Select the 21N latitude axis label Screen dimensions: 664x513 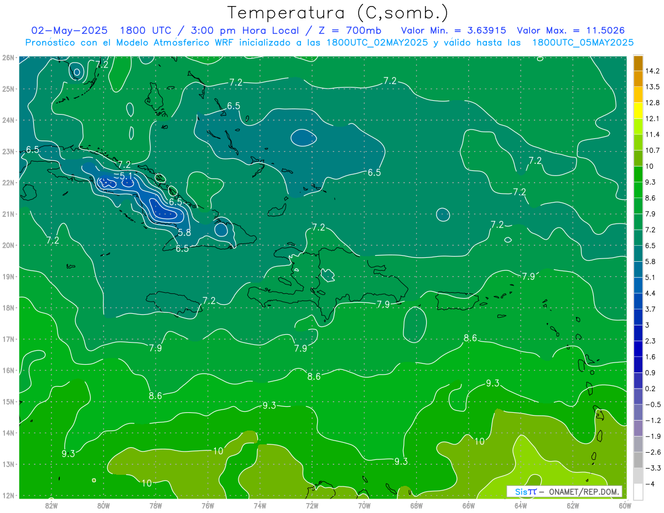pos(8,214)
